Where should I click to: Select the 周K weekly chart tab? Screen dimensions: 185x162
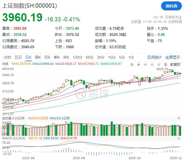pos(38,57)
